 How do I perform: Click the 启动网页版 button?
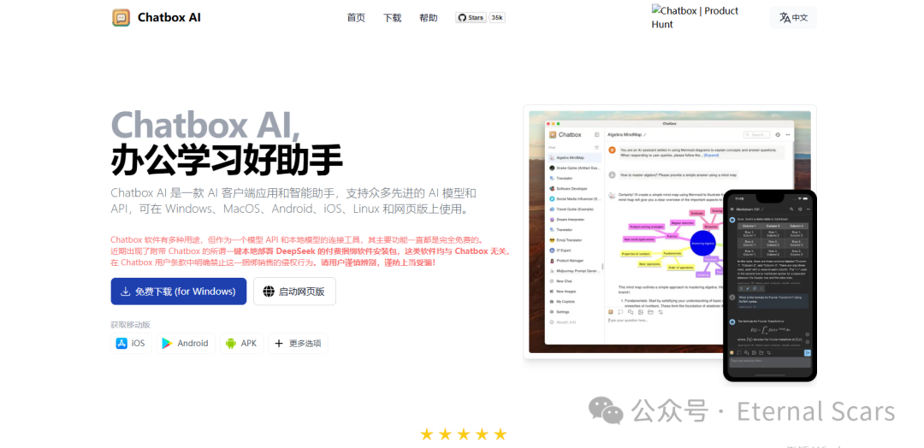point(294,292)
